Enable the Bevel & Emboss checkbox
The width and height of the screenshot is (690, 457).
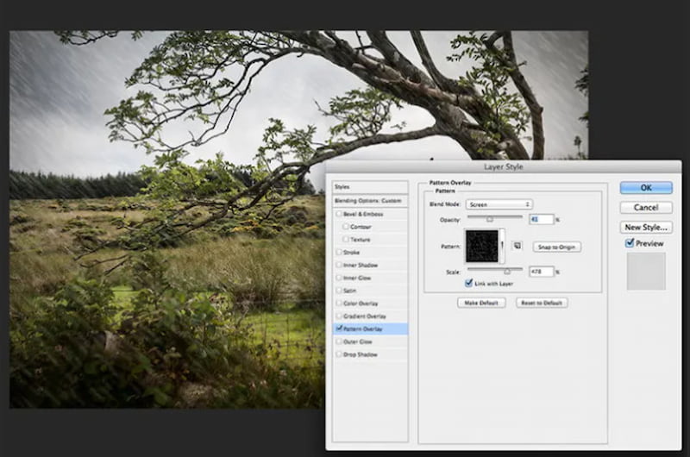tap(338, 214)
